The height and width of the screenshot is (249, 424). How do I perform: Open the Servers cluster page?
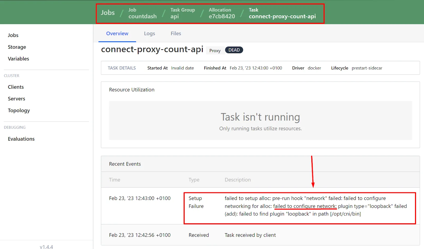(x=16, y=99)
